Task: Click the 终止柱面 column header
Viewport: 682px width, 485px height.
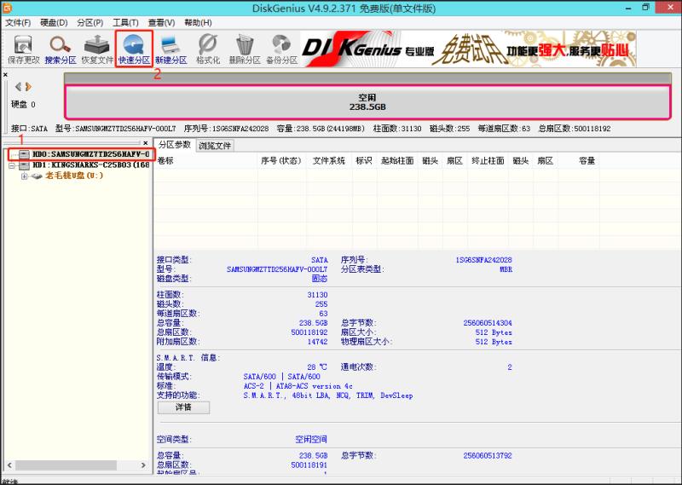Action: 488,160
